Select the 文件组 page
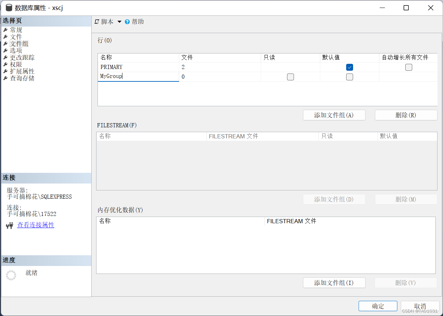The width and height of the screenshot is (443, 316). 19,44
